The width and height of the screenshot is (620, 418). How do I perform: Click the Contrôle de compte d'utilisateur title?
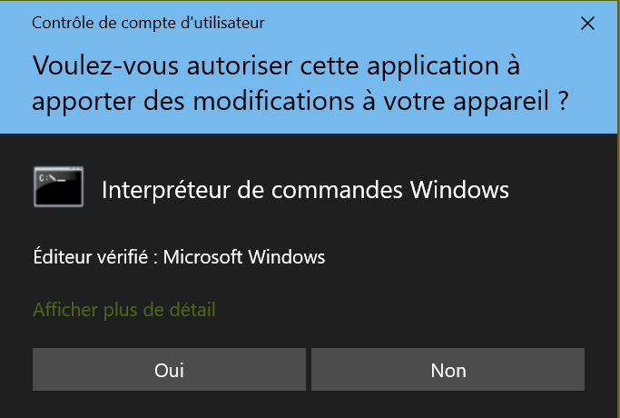click(148, 23)
